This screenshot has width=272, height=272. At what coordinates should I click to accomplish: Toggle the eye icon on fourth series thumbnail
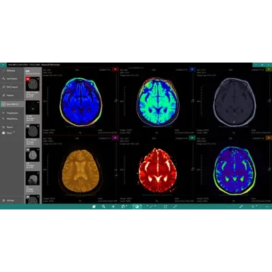click(x=28, y=150)
